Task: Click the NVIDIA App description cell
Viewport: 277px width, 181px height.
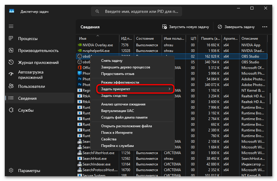Action: 251,45
